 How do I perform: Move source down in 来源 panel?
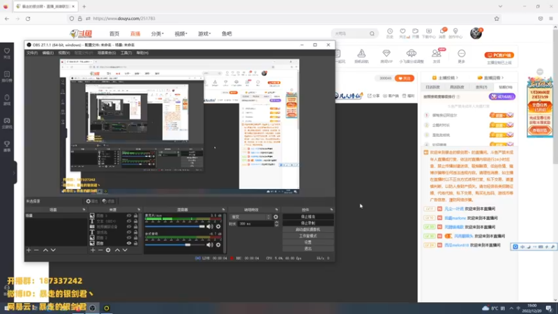(125, 251)
